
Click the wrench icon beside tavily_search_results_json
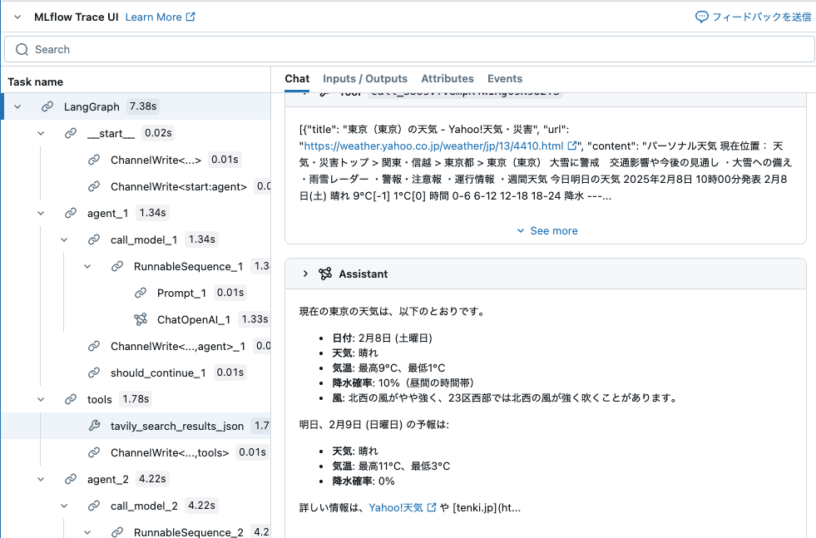tap(93, 425)
